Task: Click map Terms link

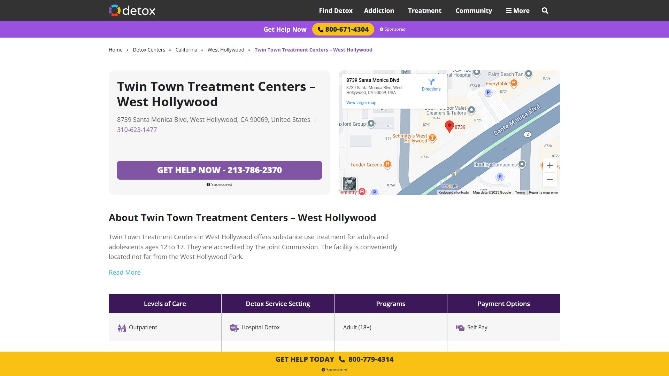Action: point(520,193)
